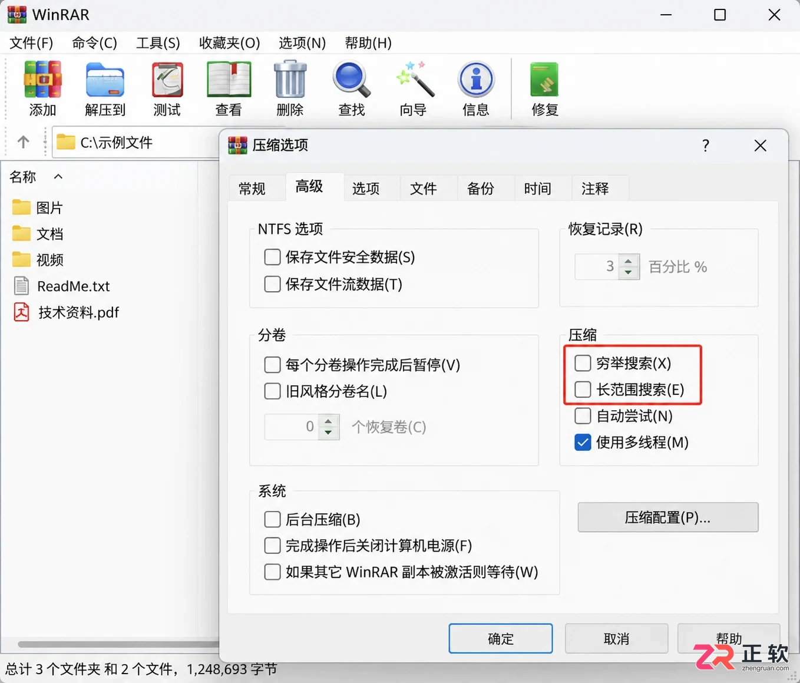
Task: Uncheck 使用多线程(M) checkbox
Action: coord(583,443)
